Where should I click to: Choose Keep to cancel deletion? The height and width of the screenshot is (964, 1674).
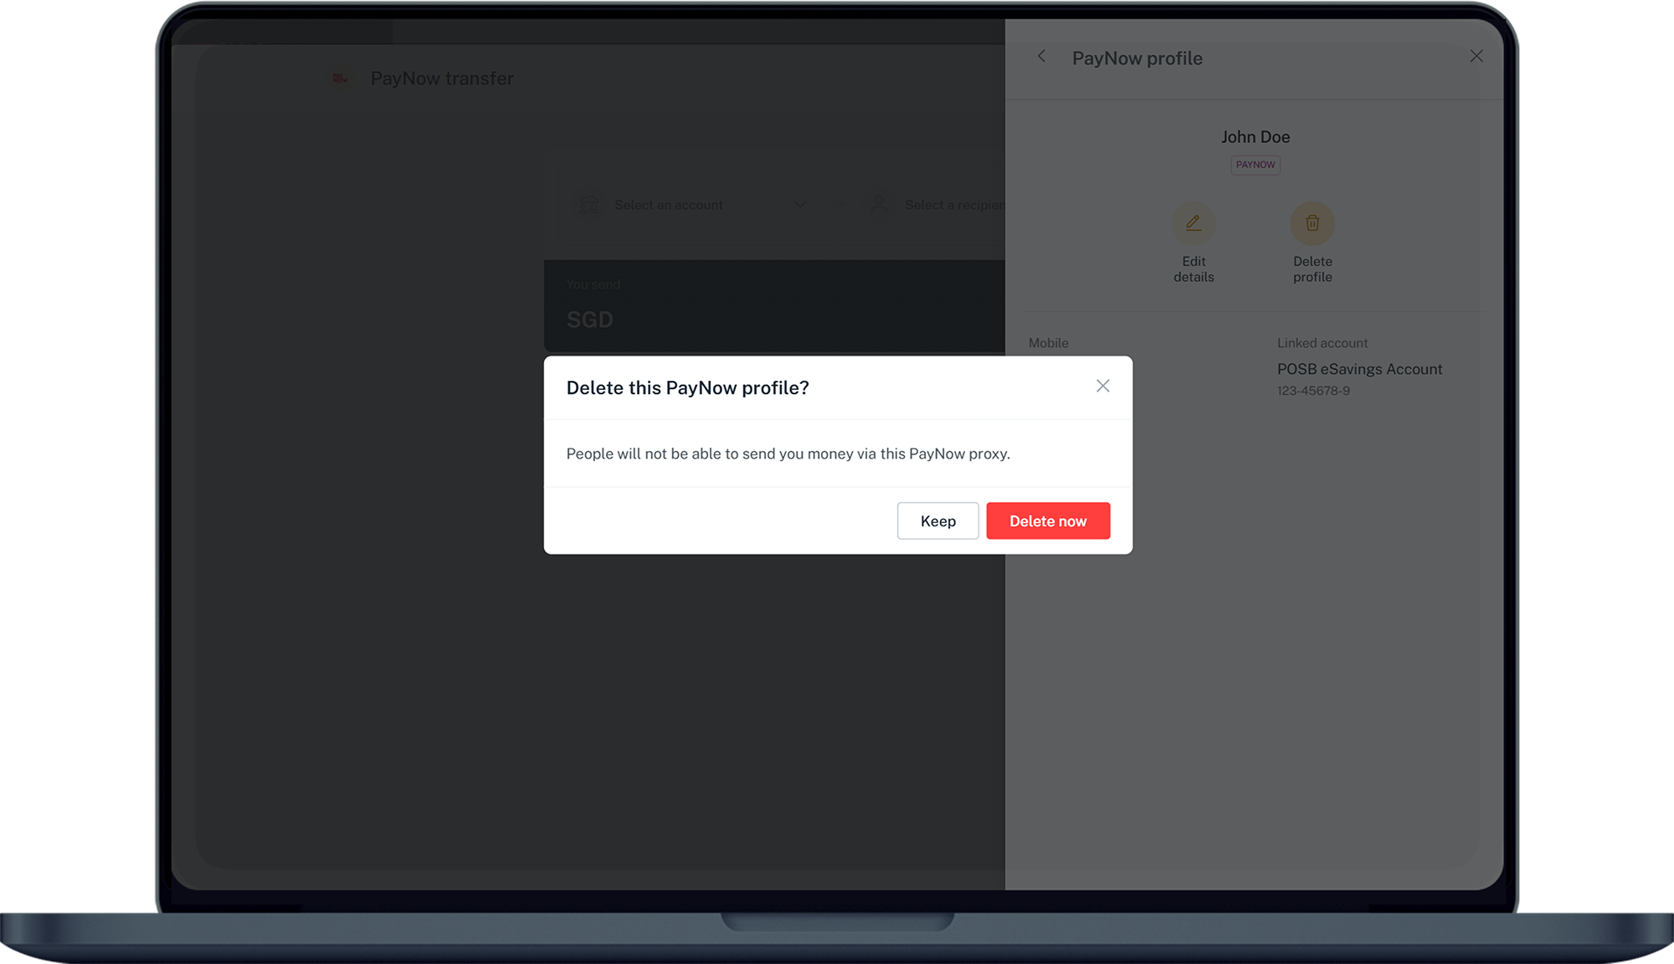point(937,520)
